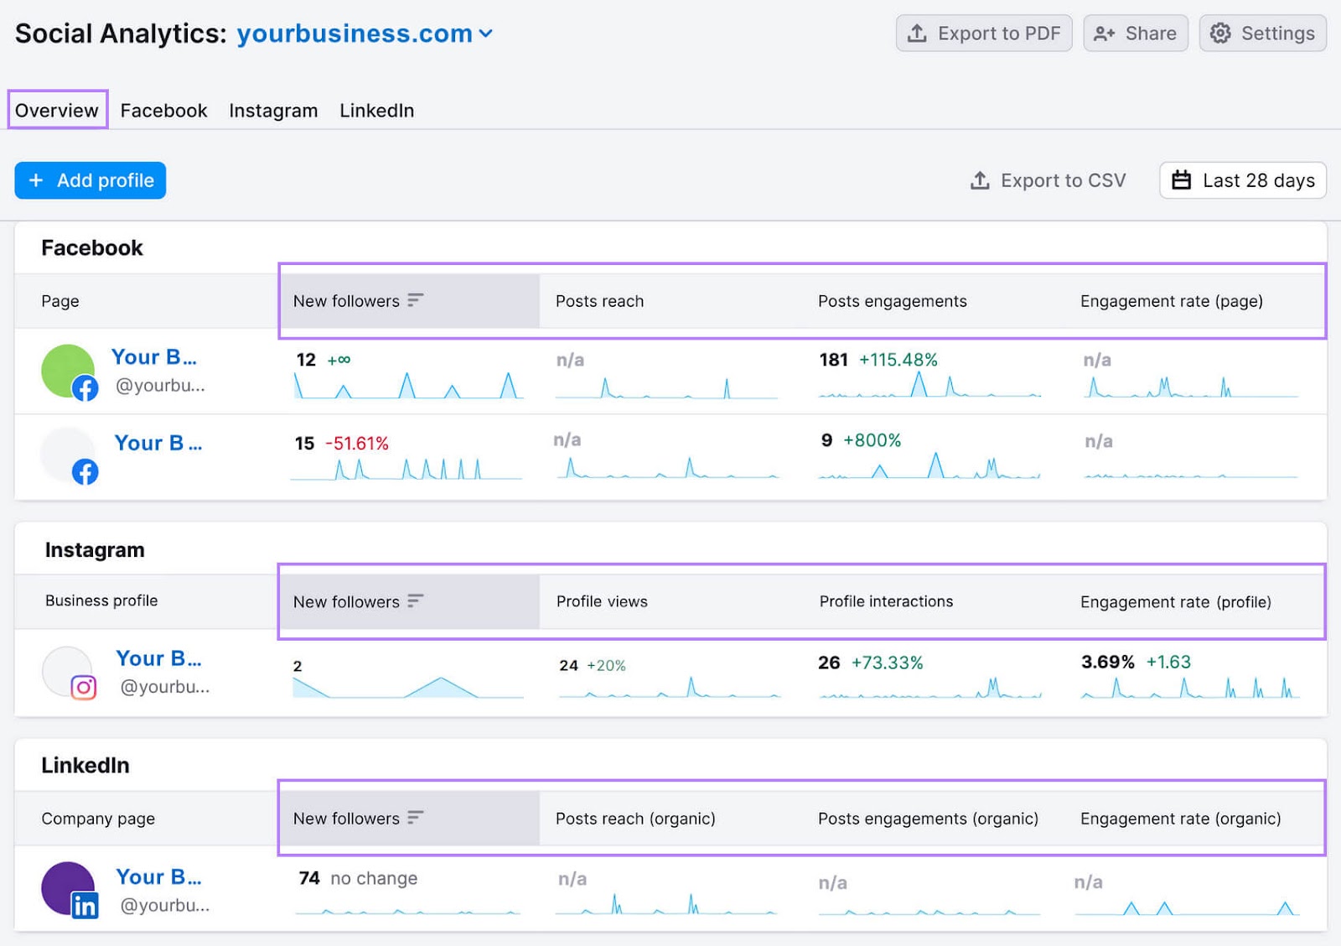This screenshot has width=1341, height=946.
Task: Click the Export to CSV link
Action: [1061, 179]
